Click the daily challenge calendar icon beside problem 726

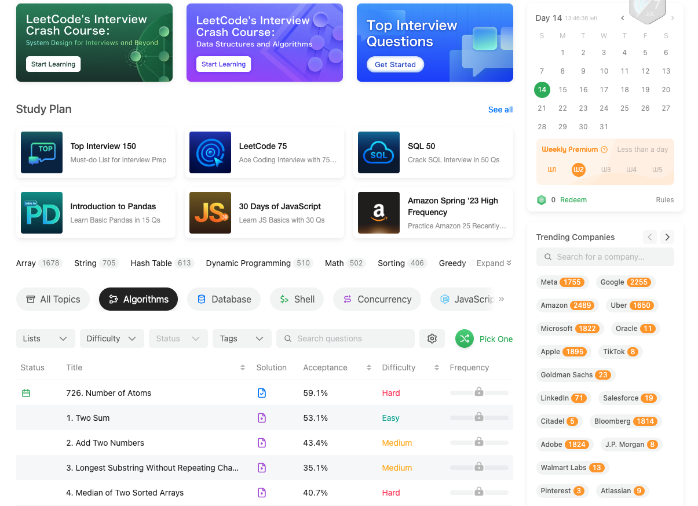tap(26, 393)
